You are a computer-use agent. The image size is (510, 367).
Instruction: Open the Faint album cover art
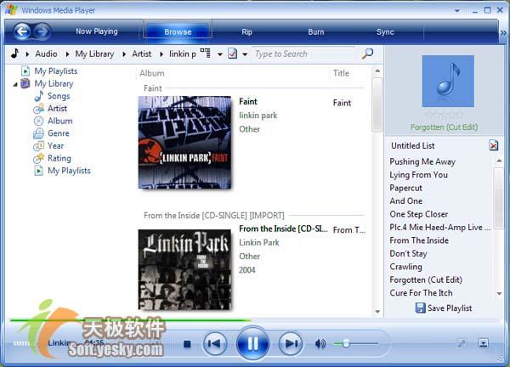[184, 142]
